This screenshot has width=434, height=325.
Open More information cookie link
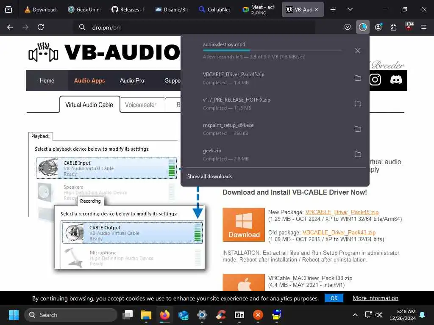pos(376,298)
